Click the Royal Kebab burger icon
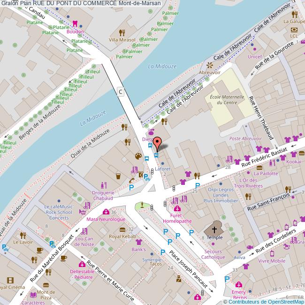This screenshot has height=305, width=305. (x=122, y=229)
